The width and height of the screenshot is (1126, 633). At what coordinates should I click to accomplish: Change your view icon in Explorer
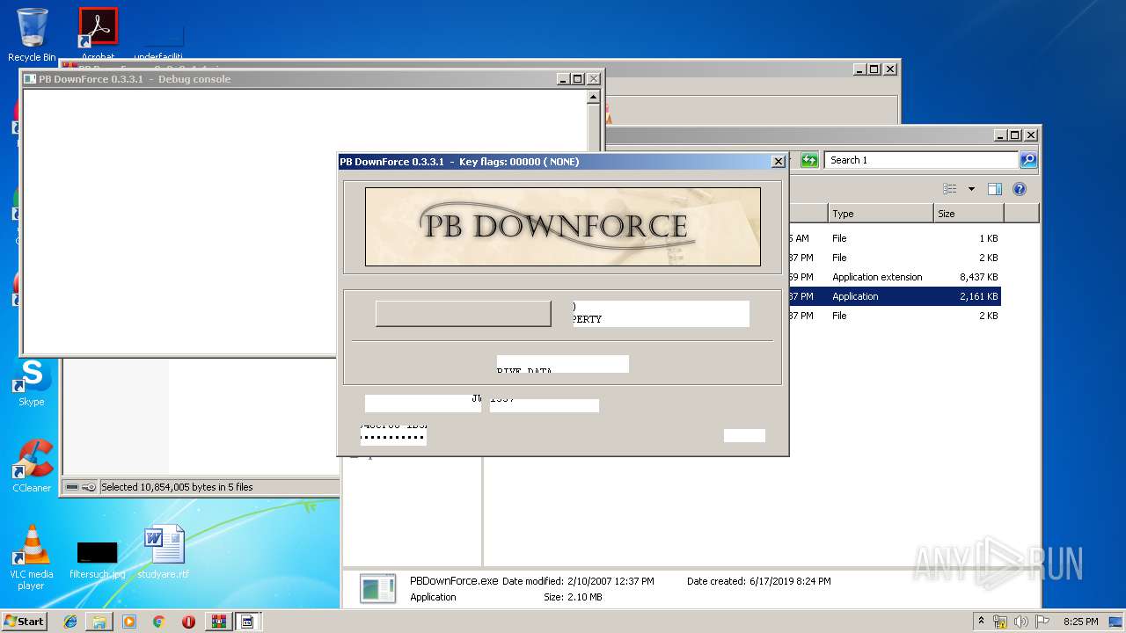(x=950, y=189)
